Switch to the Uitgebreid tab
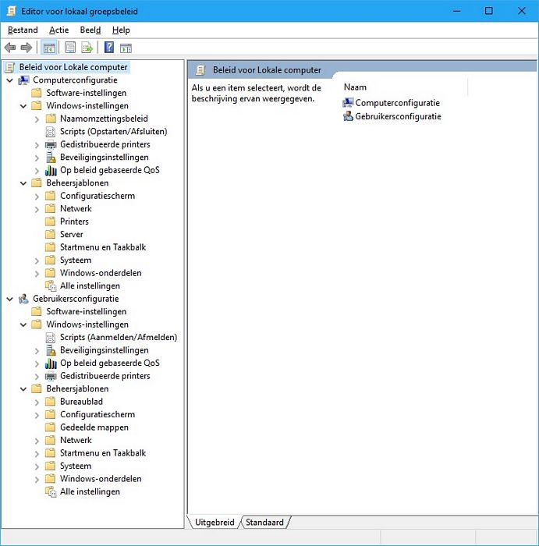This screenshot has width=539, height=546. coord(215,522)
